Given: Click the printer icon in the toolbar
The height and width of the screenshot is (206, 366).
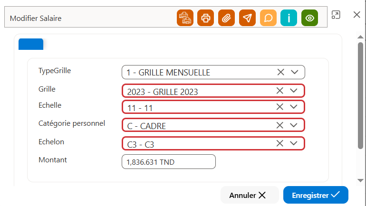Looking at the screenshot, I should pyautogui.click(x=206, y=18).
